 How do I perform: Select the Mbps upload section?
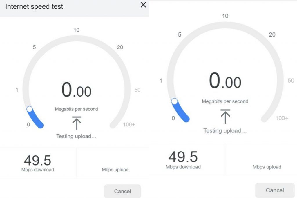pos(115,170)
